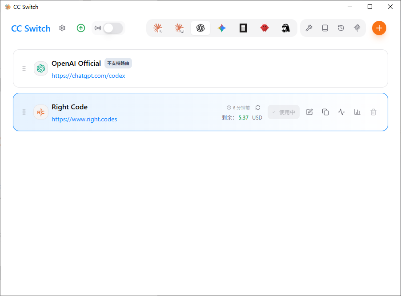Open the wrench tools icon
Image resolution: width=401 pixels, height=296 pixels.
tap(309, 28)
